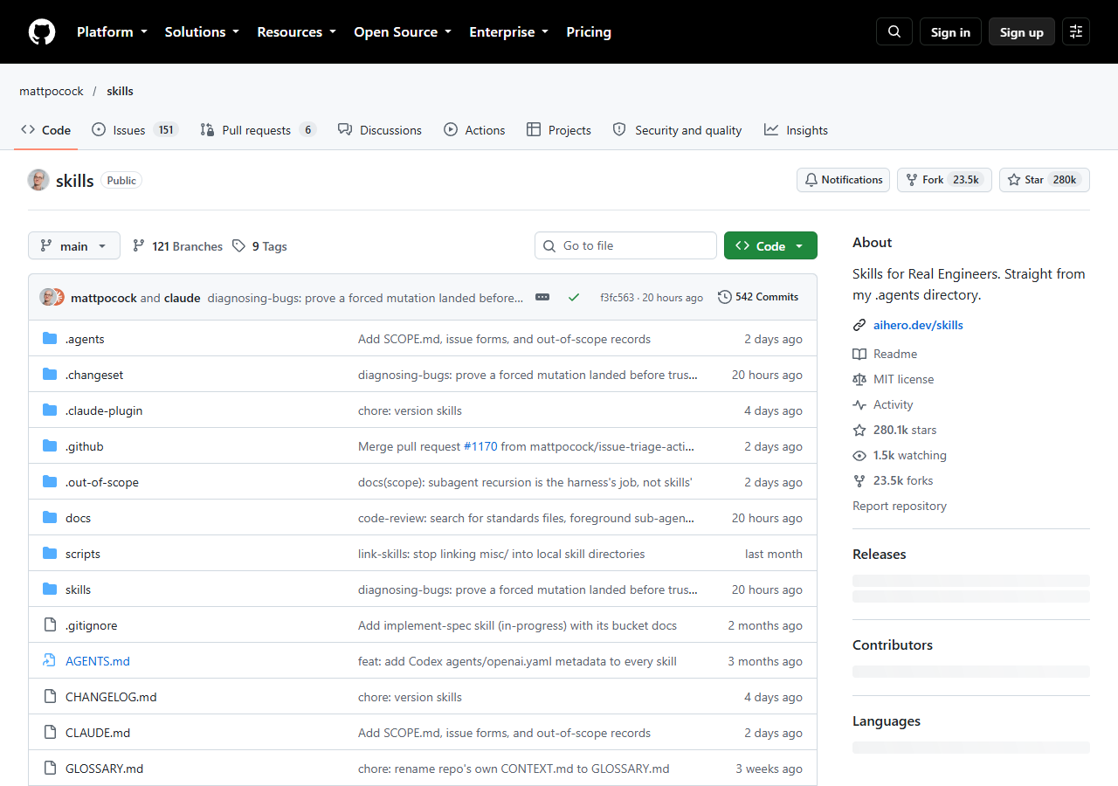Star the repository with the Star button
1118x786 pixels.
1045,180
